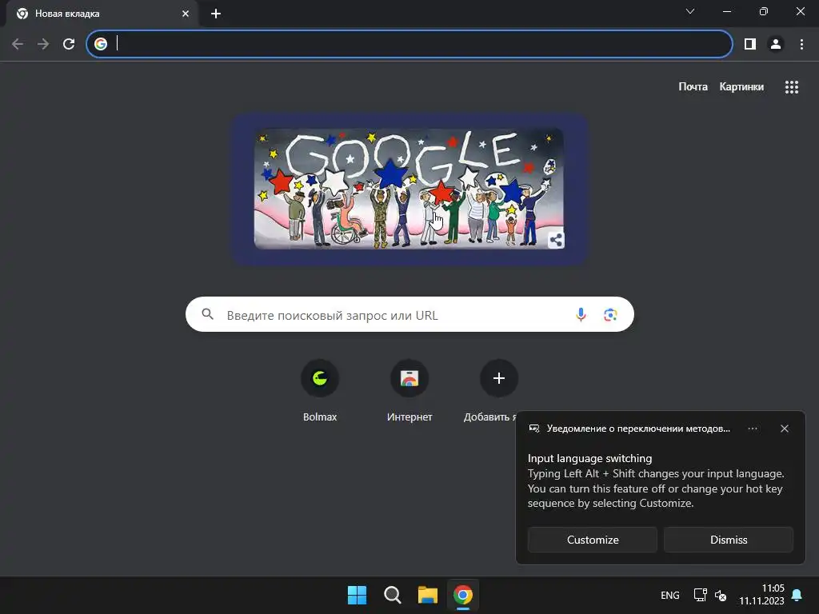The image size is (819, 614).
Task: Focus the Введите поисковый запрос search box
Action: [409, 314]
